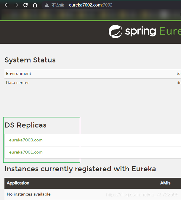Go to the browser home page icon
This screenshot has width=181, height=200.
tap(35, 5)
